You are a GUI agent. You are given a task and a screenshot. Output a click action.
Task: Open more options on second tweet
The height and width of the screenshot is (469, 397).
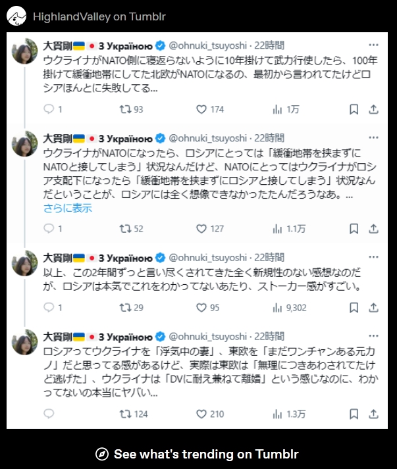(373, 139)
